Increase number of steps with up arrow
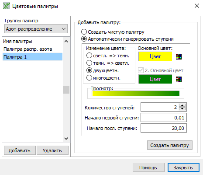 coord(182,105)
